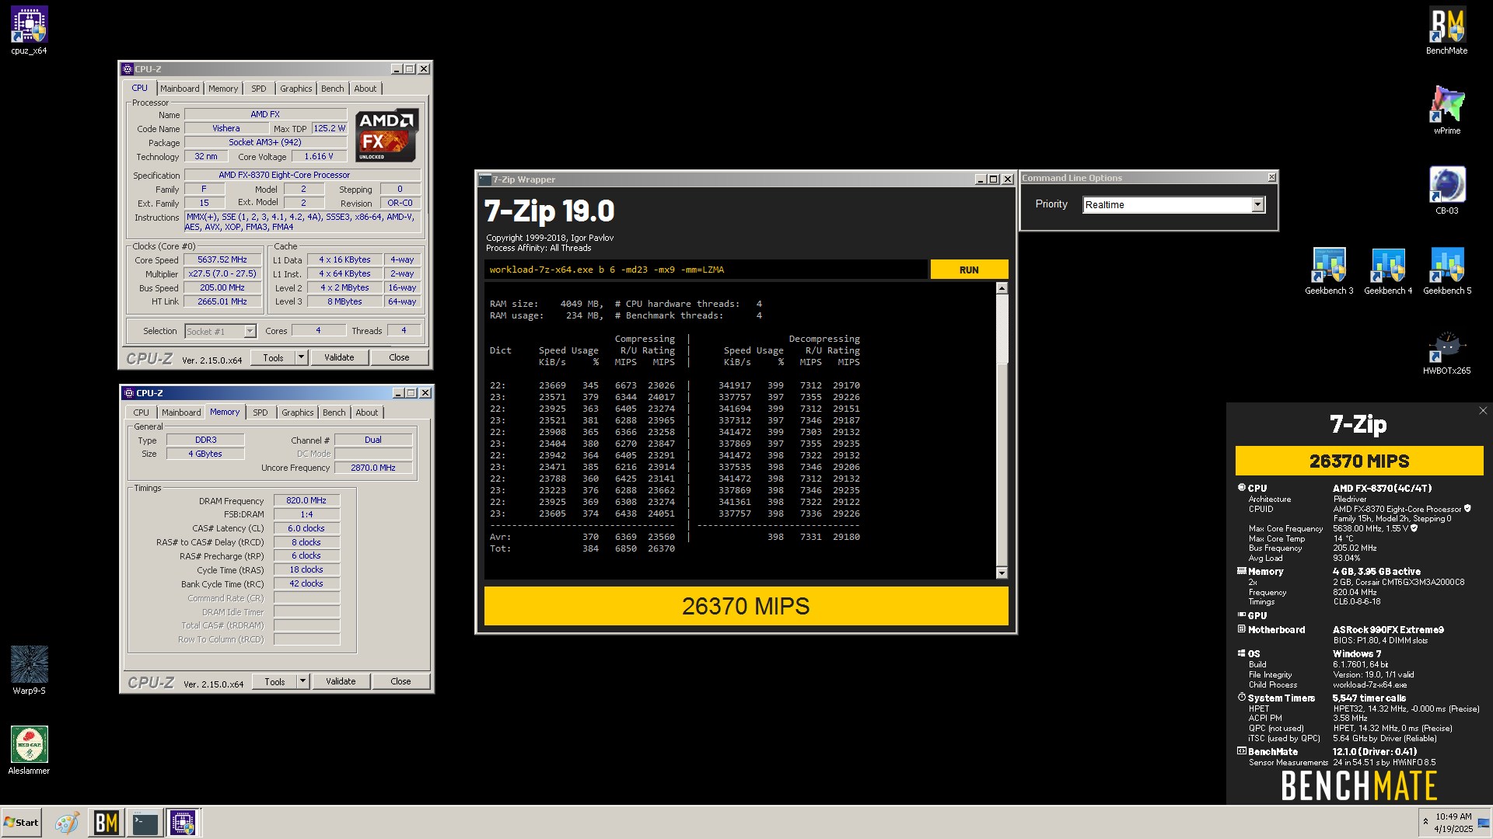Open the cpuz_x64 desktop shortcut
The width and height of the screenshot is (1493, 839).
coord(29,31)
